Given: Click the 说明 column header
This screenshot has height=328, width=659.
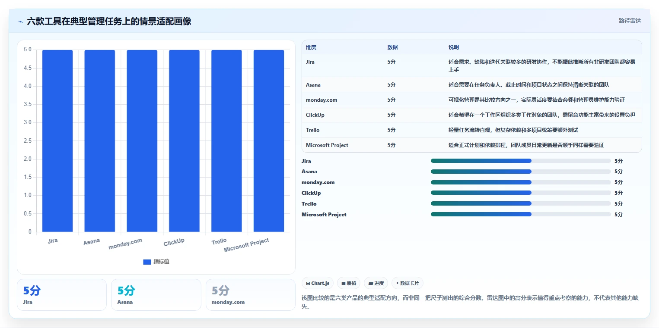Looking at the screenshot, I should coord(454,47).
